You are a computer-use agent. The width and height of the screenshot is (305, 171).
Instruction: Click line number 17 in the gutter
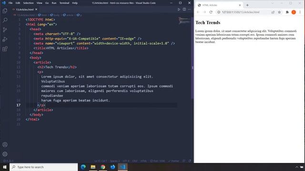[x=19, y=105]
